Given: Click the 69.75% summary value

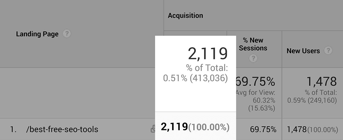Looking at the screenshot, I should pyautogui.click(x=255, y=82).
